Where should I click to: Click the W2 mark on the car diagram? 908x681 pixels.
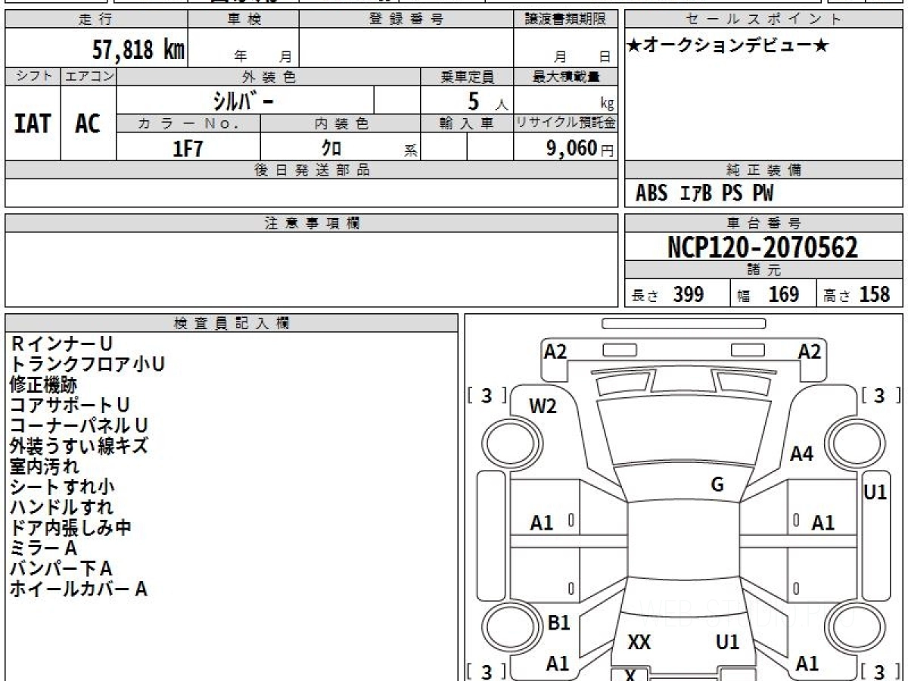coord(543,407)
